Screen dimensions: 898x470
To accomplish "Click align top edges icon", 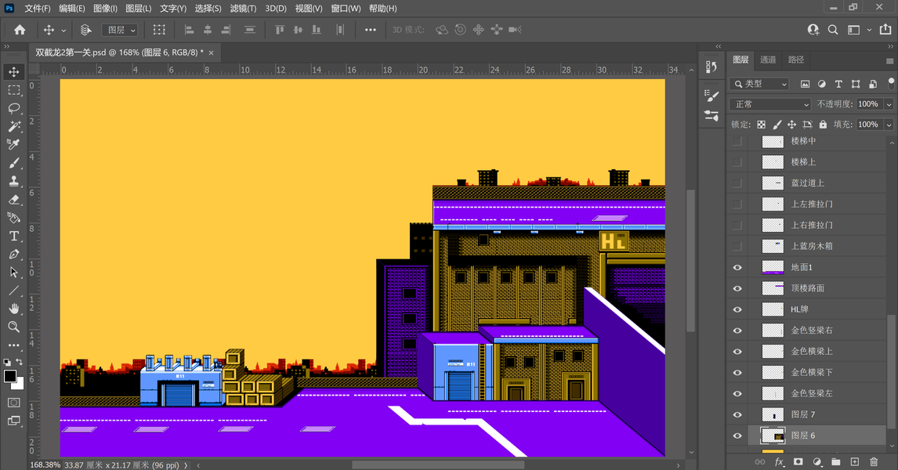I will coord(280,30).
